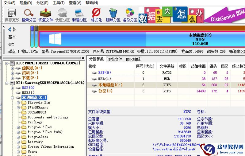Create a new partition with 新建分区
The height and width of the screenshot is (156, 245).
[x=79, y=15]
